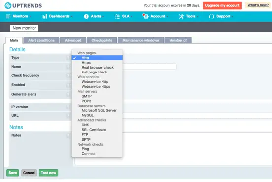Image resolution: width=272 pixels, height=182 pixels.
Task: Click the Support headset icon
Action: pos(211,16)
